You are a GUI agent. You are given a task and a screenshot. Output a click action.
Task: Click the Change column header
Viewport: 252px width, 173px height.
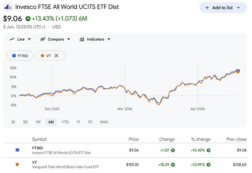tap(167, 139)
